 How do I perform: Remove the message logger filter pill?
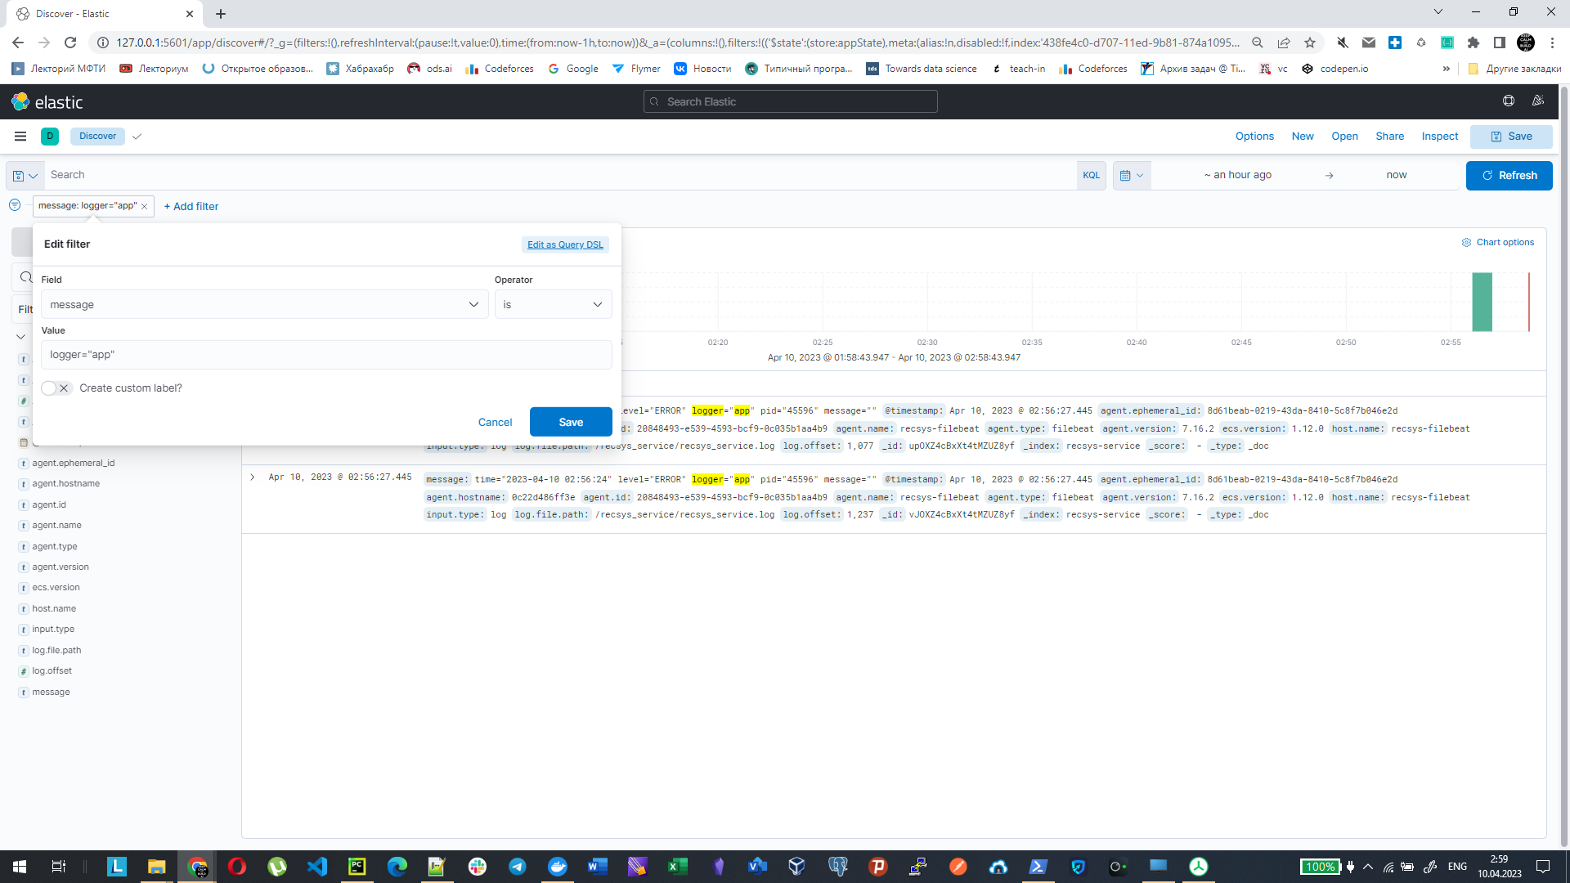tap(145, 207)
